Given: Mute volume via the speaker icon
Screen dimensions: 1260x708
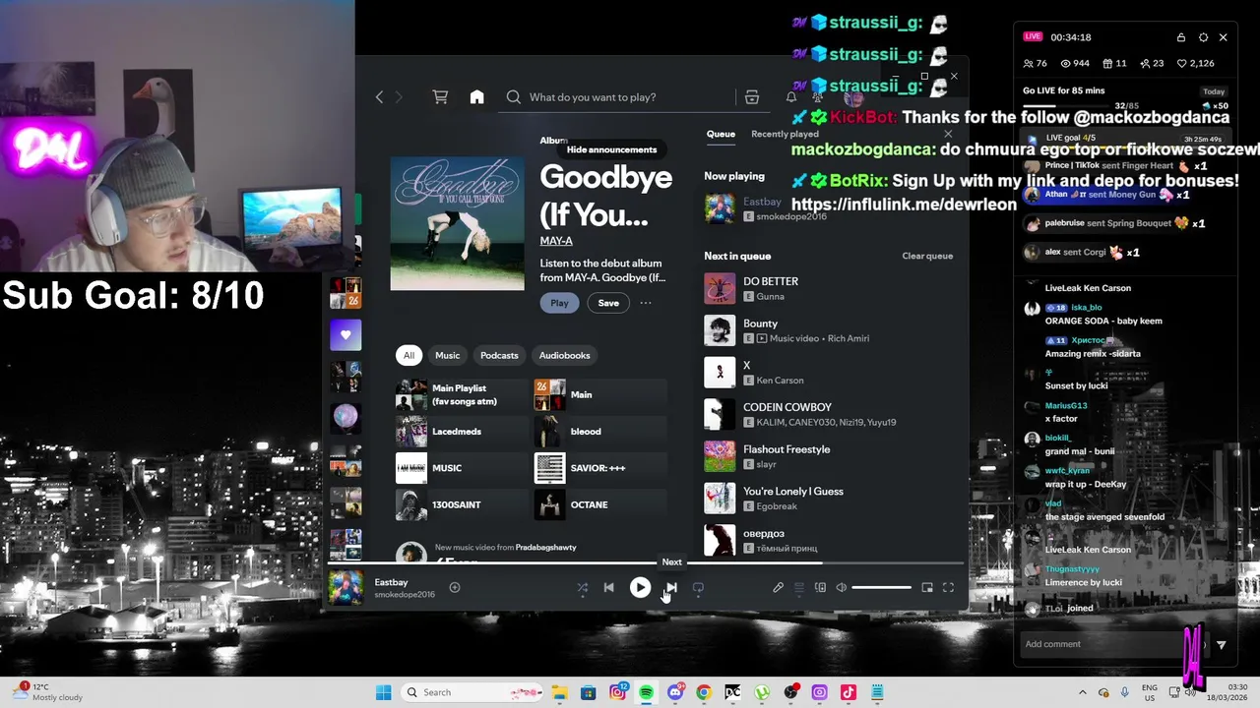Looking at the screenshot, I should [x=842, y=588].
